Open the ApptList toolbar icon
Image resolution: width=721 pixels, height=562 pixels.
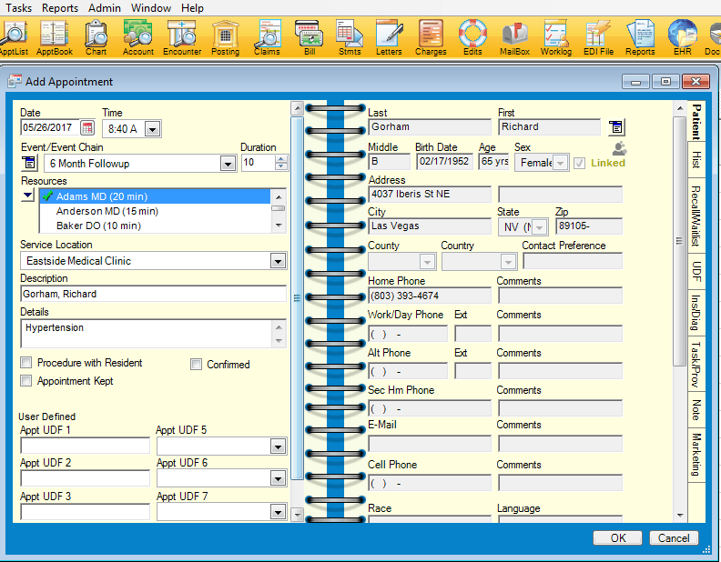pyautogui.click(x=14, y=37)
